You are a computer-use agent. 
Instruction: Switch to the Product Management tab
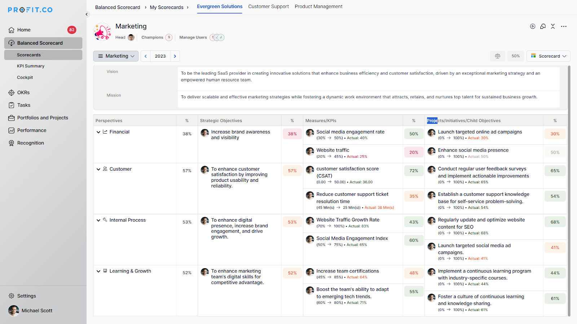[318, 6]
